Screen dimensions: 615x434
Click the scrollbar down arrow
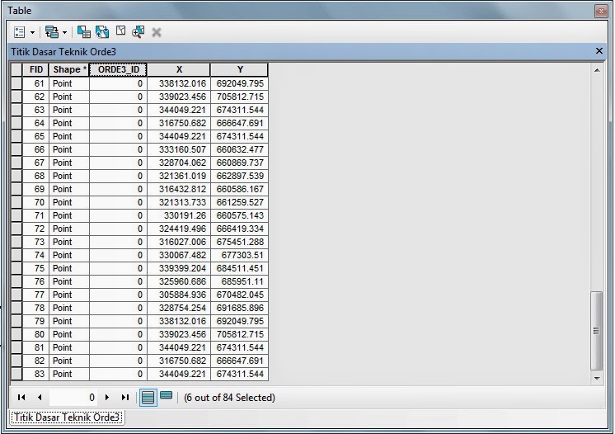597,378
